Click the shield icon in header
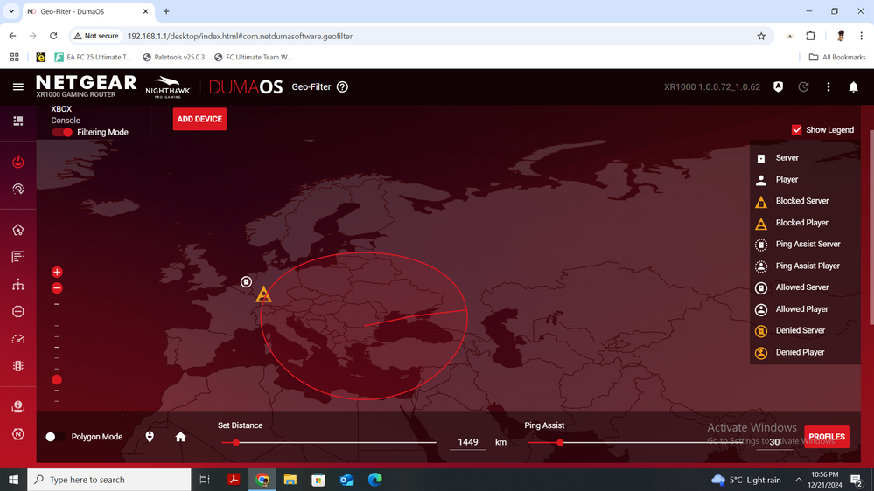 [x=778, y=86]
